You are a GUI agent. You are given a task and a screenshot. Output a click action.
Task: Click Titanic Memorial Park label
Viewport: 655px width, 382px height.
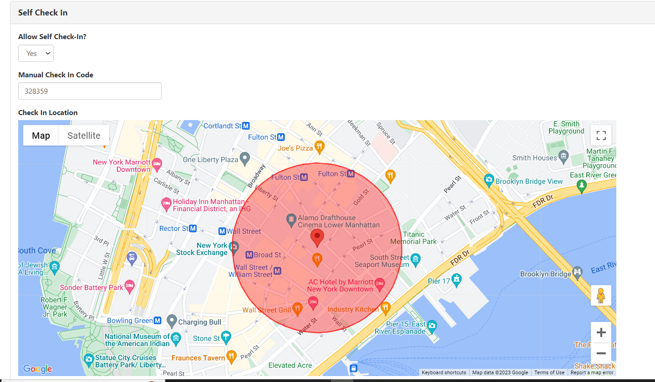pyautogui.click(x=413, y=238)
